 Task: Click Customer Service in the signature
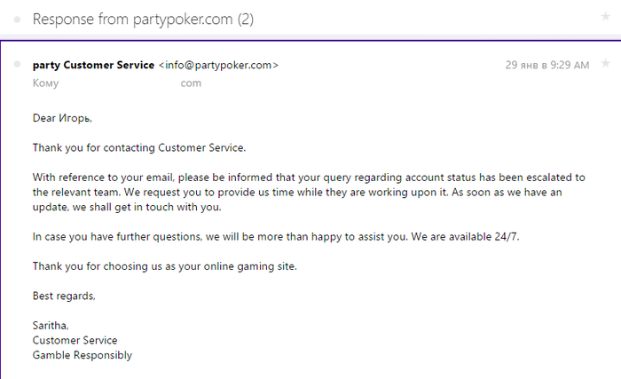point(75,340)
